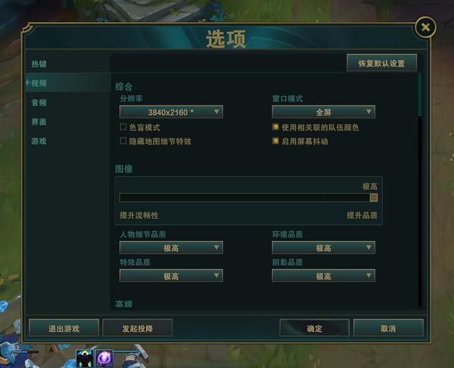The image size is (454, 368).
Task: Open the 阴影品质 dropdown
Action: pyautogui.click(x=323, y=276)
